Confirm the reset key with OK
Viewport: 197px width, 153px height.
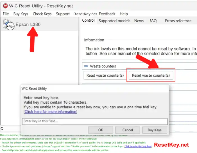click(x=101, y=130)
